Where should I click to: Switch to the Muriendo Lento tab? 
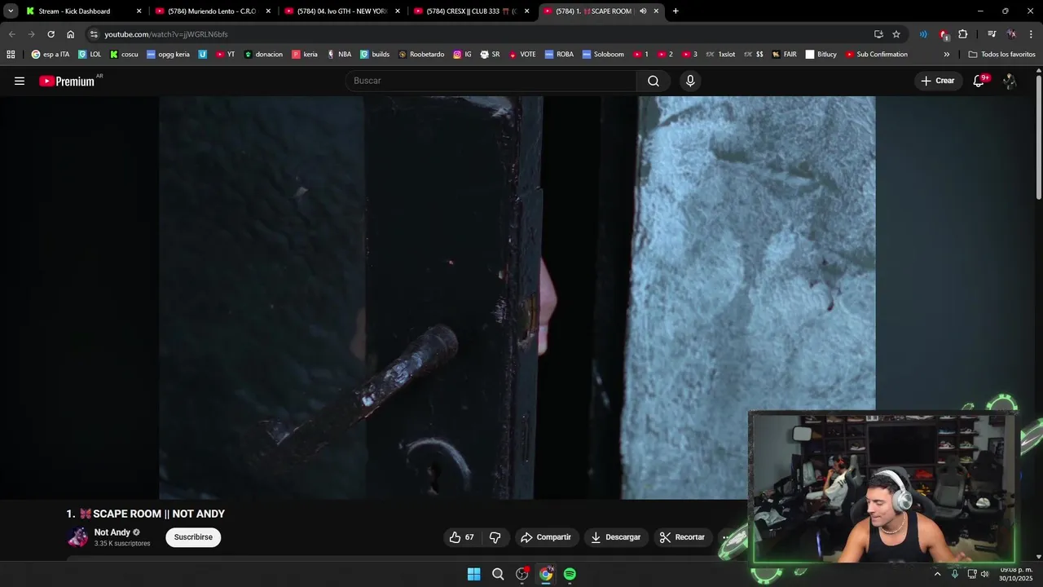pos(212,11)
